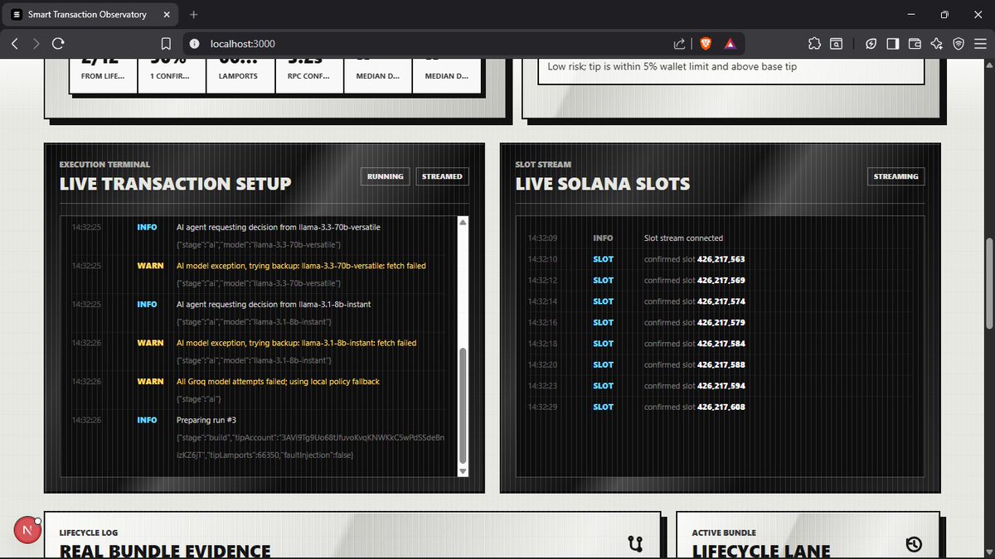Click the execution terminal scrollbar thumb
Viewport: 995px width, 559px height.
[463, 406]
